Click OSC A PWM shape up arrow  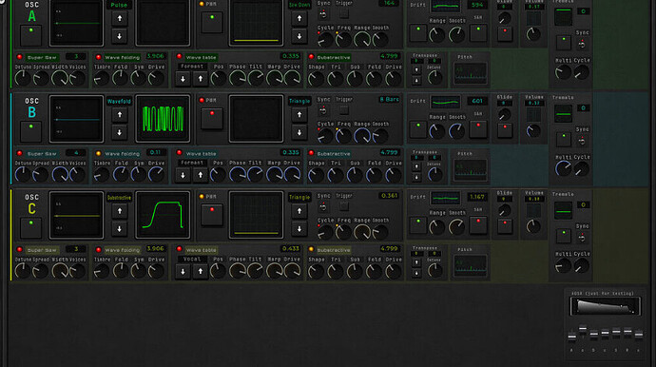(299, 18)
